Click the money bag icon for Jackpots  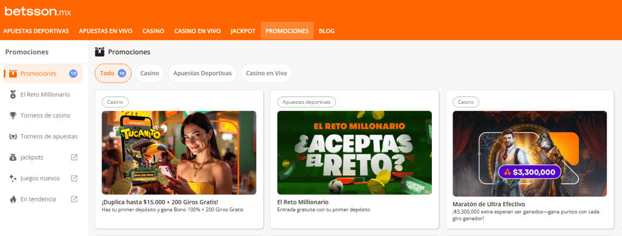pyautogui.click(x=13, y=158)
